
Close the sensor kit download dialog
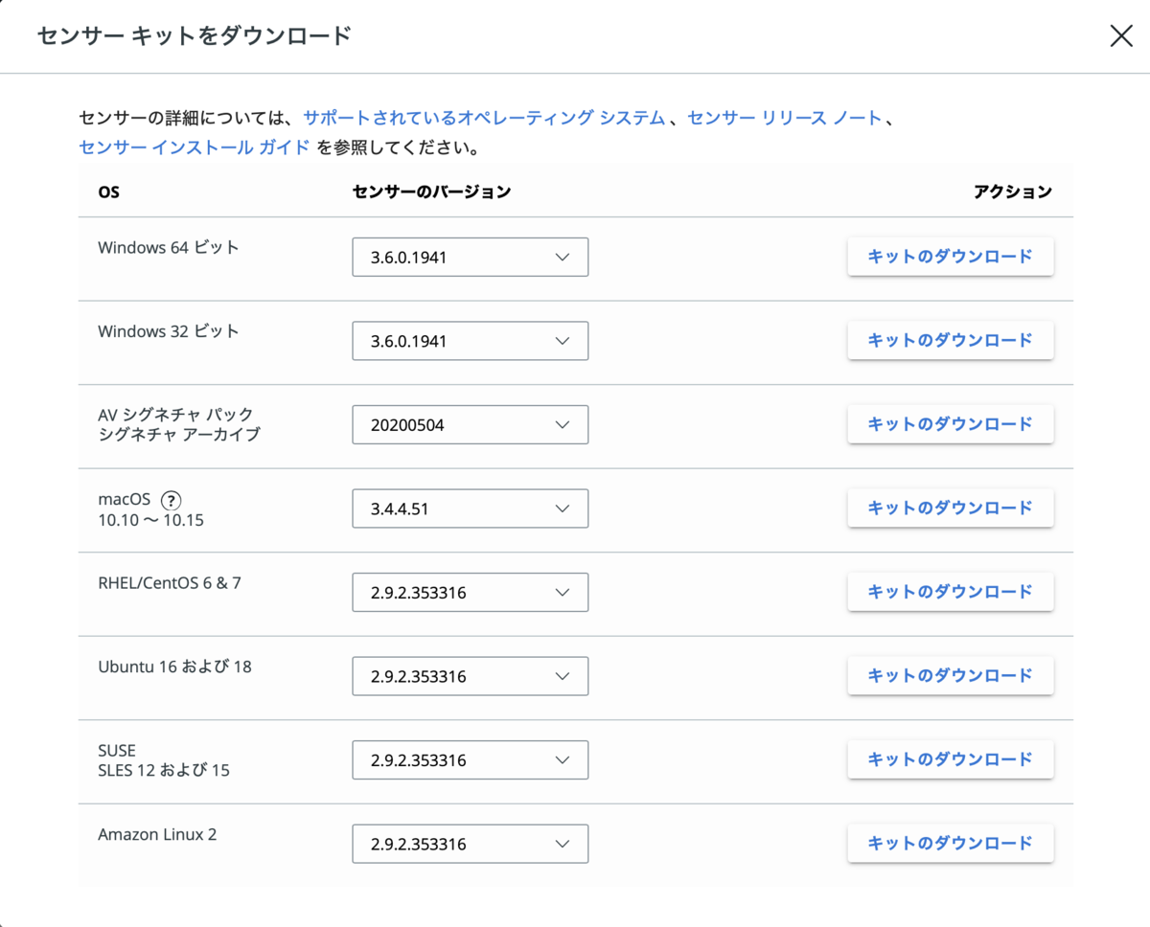pyautogui.click(x=1121, y=36)
